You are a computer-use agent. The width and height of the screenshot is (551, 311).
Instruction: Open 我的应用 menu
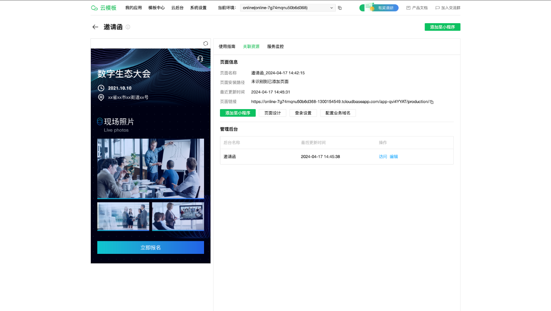pyautogui.click(x=133, y=8)
